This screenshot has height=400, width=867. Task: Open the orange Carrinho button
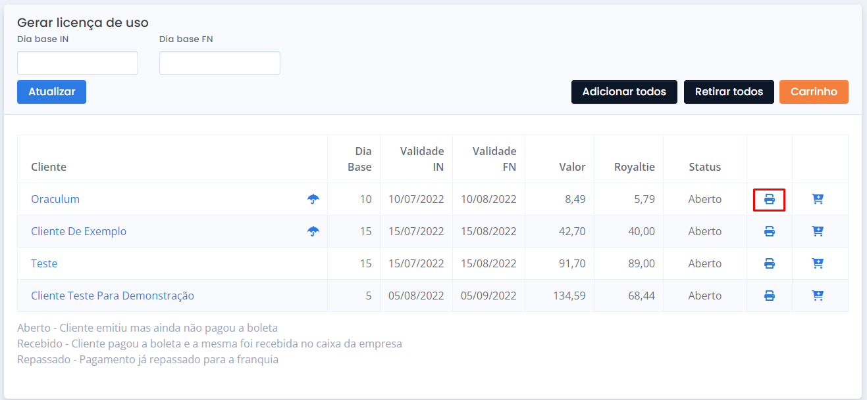pyautogui.click(x=814, y=92)
